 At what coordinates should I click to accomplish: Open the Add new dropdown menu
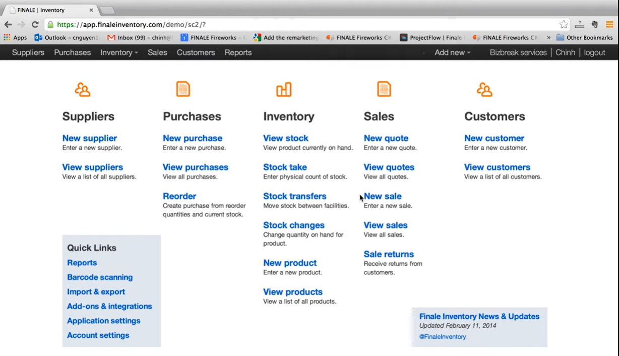452,52
